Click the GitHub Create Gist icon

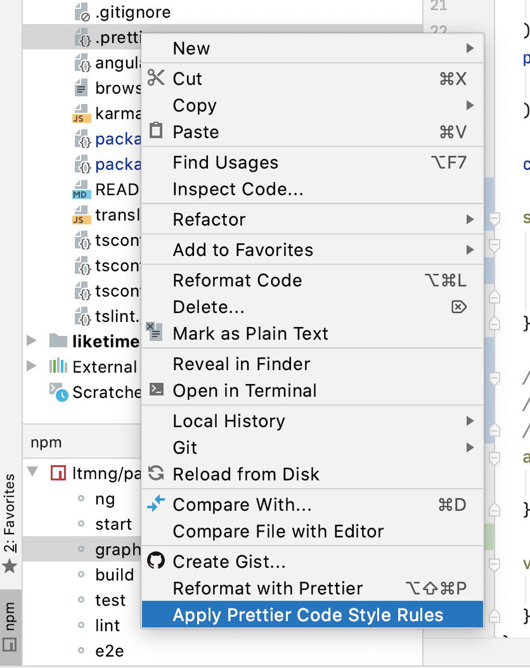pos(156,561)
